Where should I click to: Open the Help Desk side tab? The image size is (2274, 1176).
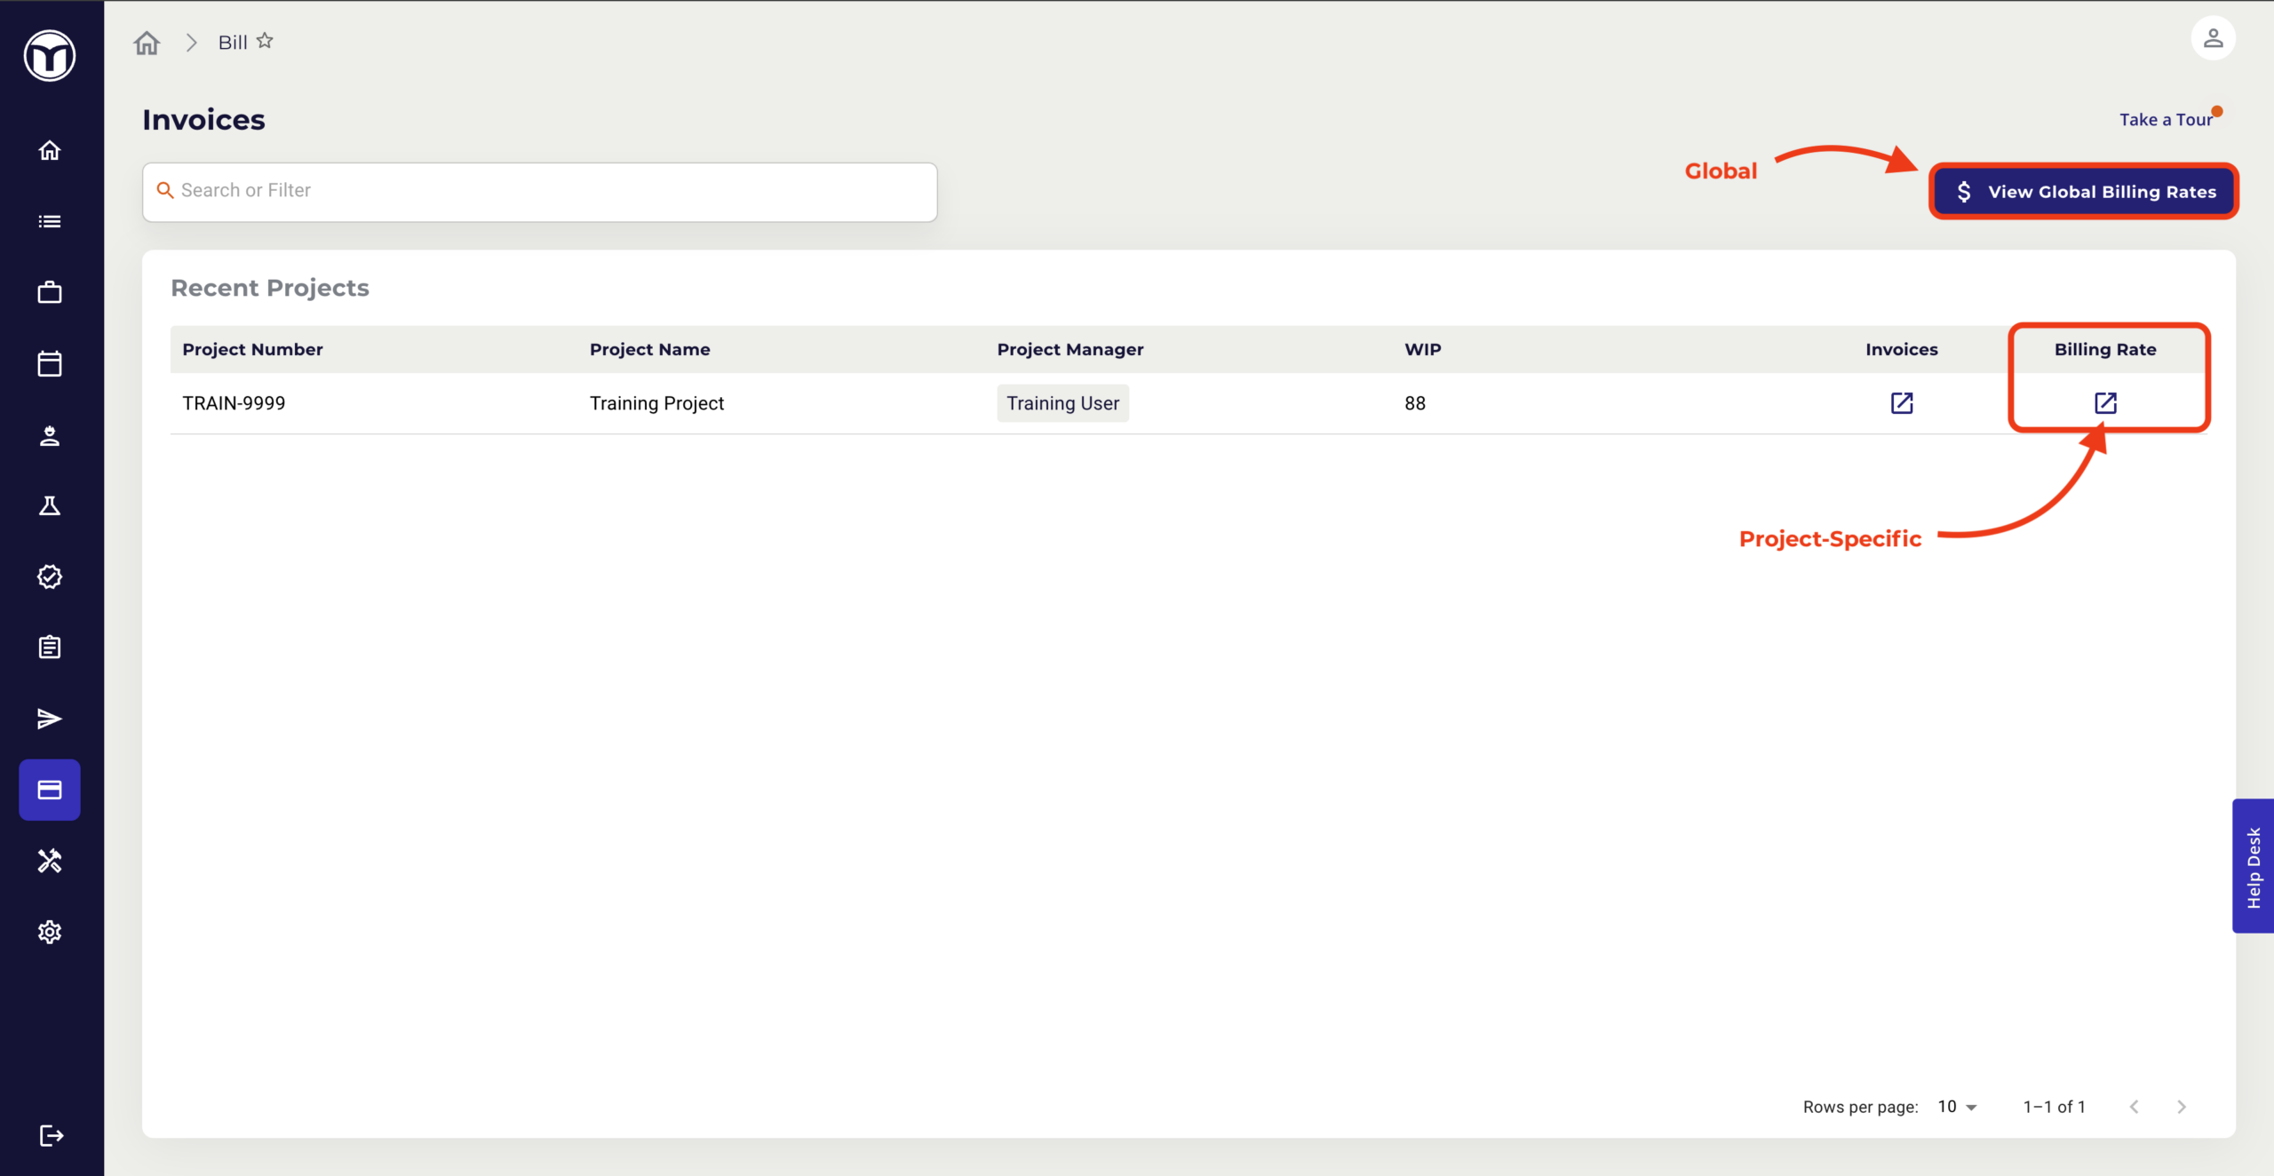pos(2254,866)
